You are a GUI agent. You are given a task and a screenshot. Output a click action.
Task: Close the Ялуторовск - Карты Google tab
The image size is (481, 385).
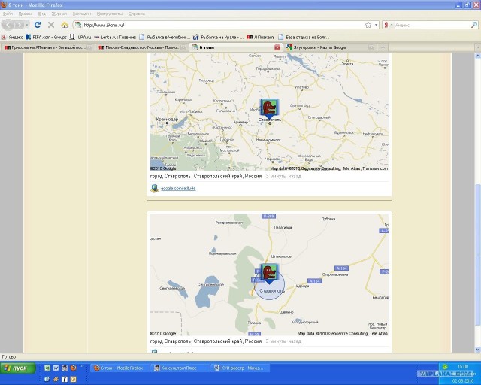[x=371, y=47]
